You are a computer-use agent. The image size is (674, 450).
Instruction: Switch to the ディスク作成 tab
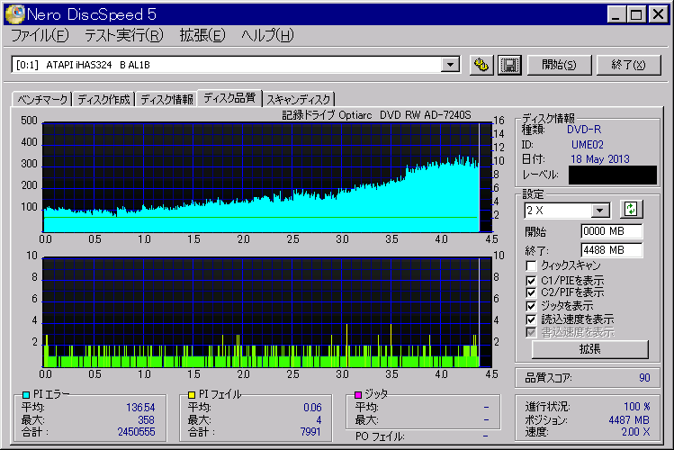pos(103,100)
